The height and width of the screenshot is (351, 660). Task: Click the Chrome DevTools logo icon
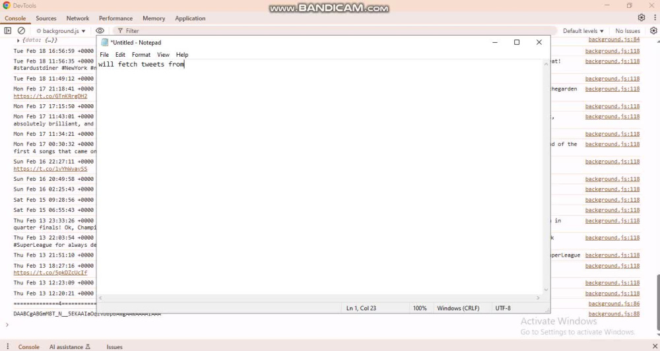(x=7, y=5)
